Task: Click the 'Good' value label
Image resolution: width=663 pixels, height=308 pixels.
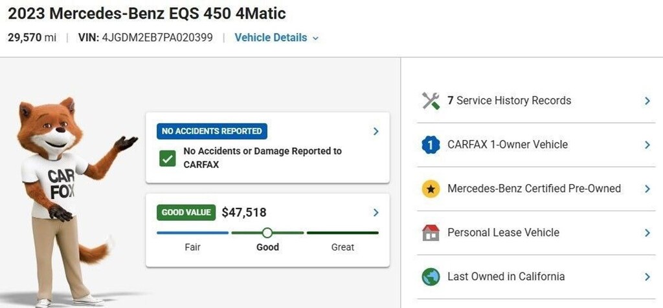Action: coord(267,247)
